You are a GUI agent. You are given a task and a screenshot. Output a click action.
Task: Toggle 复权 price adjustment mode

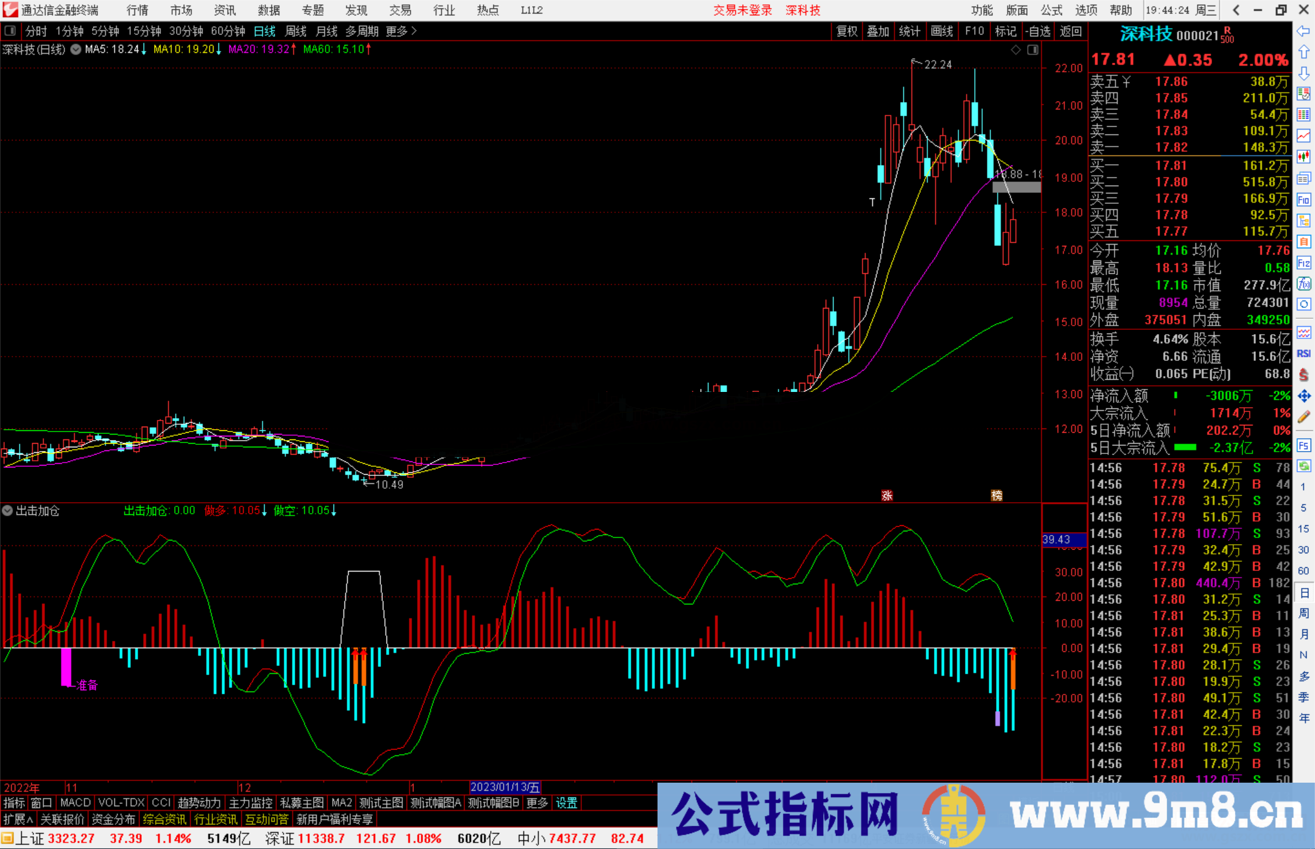pos(847,31)
